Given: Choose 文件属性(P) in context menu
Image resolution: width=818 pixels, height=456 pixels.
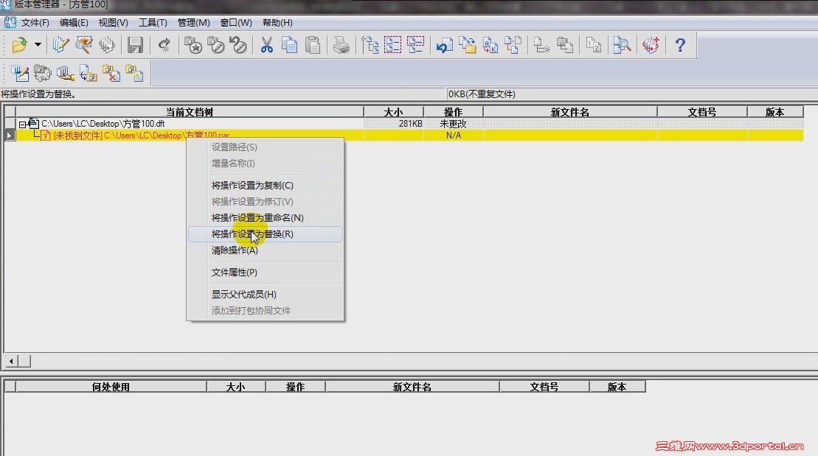Looking at the screenshot, I should 265,273.
